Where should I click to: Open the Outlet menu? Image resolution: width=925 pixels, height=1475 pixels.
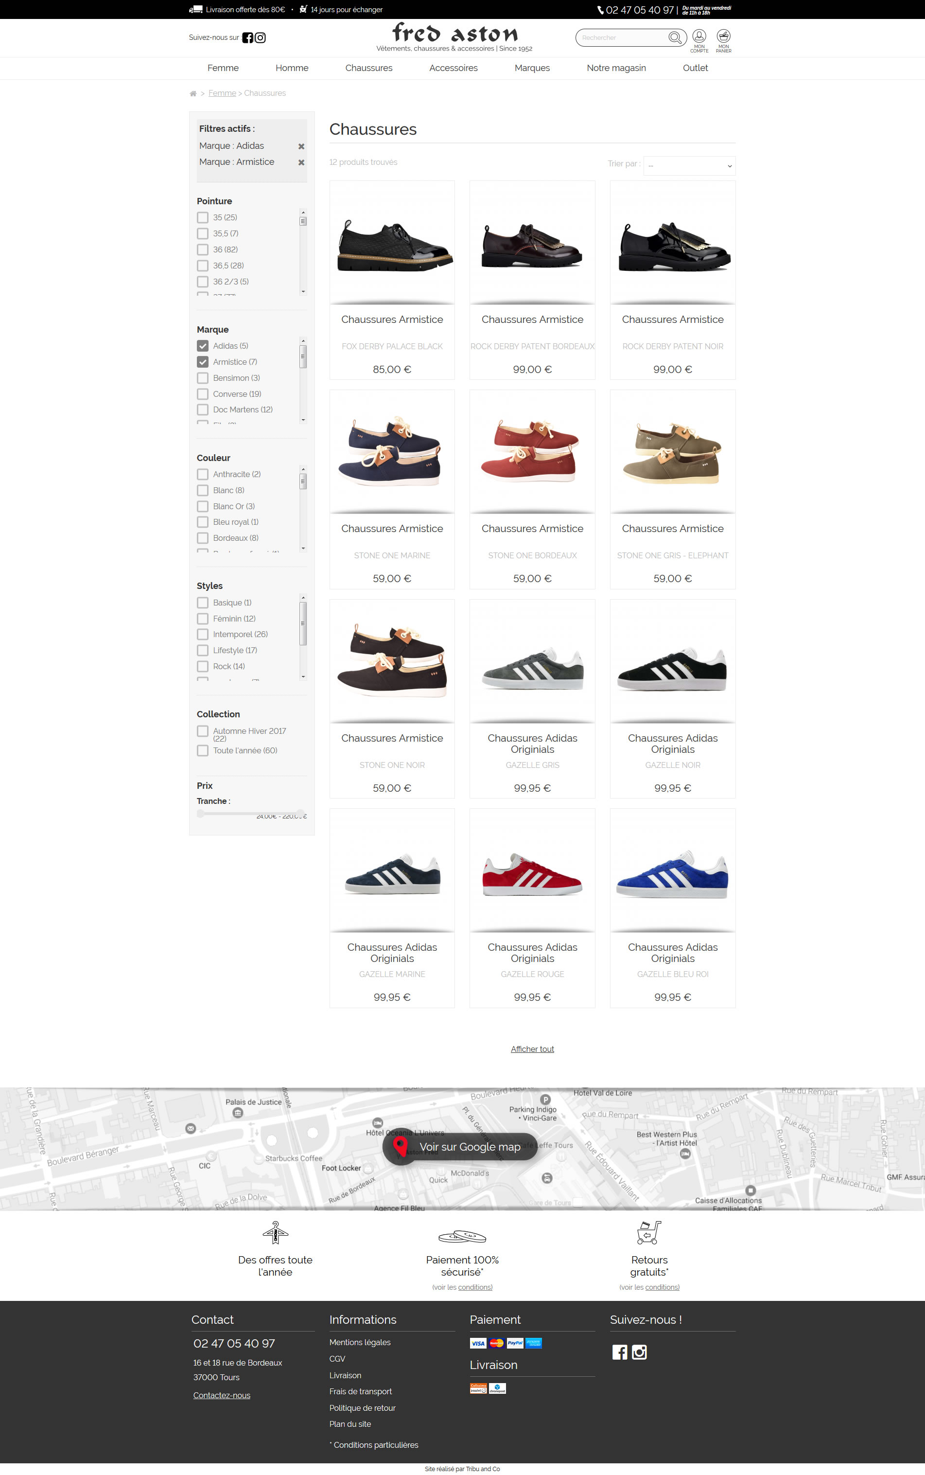(x=695, y=68)
